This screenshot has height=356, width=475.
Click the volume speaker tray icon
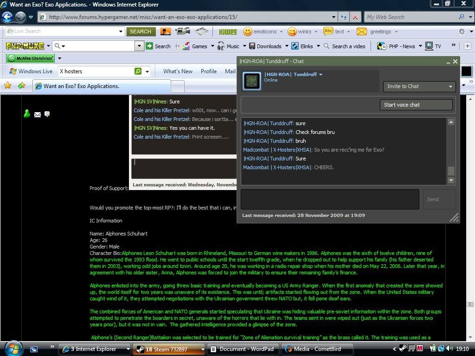point(449,349)
